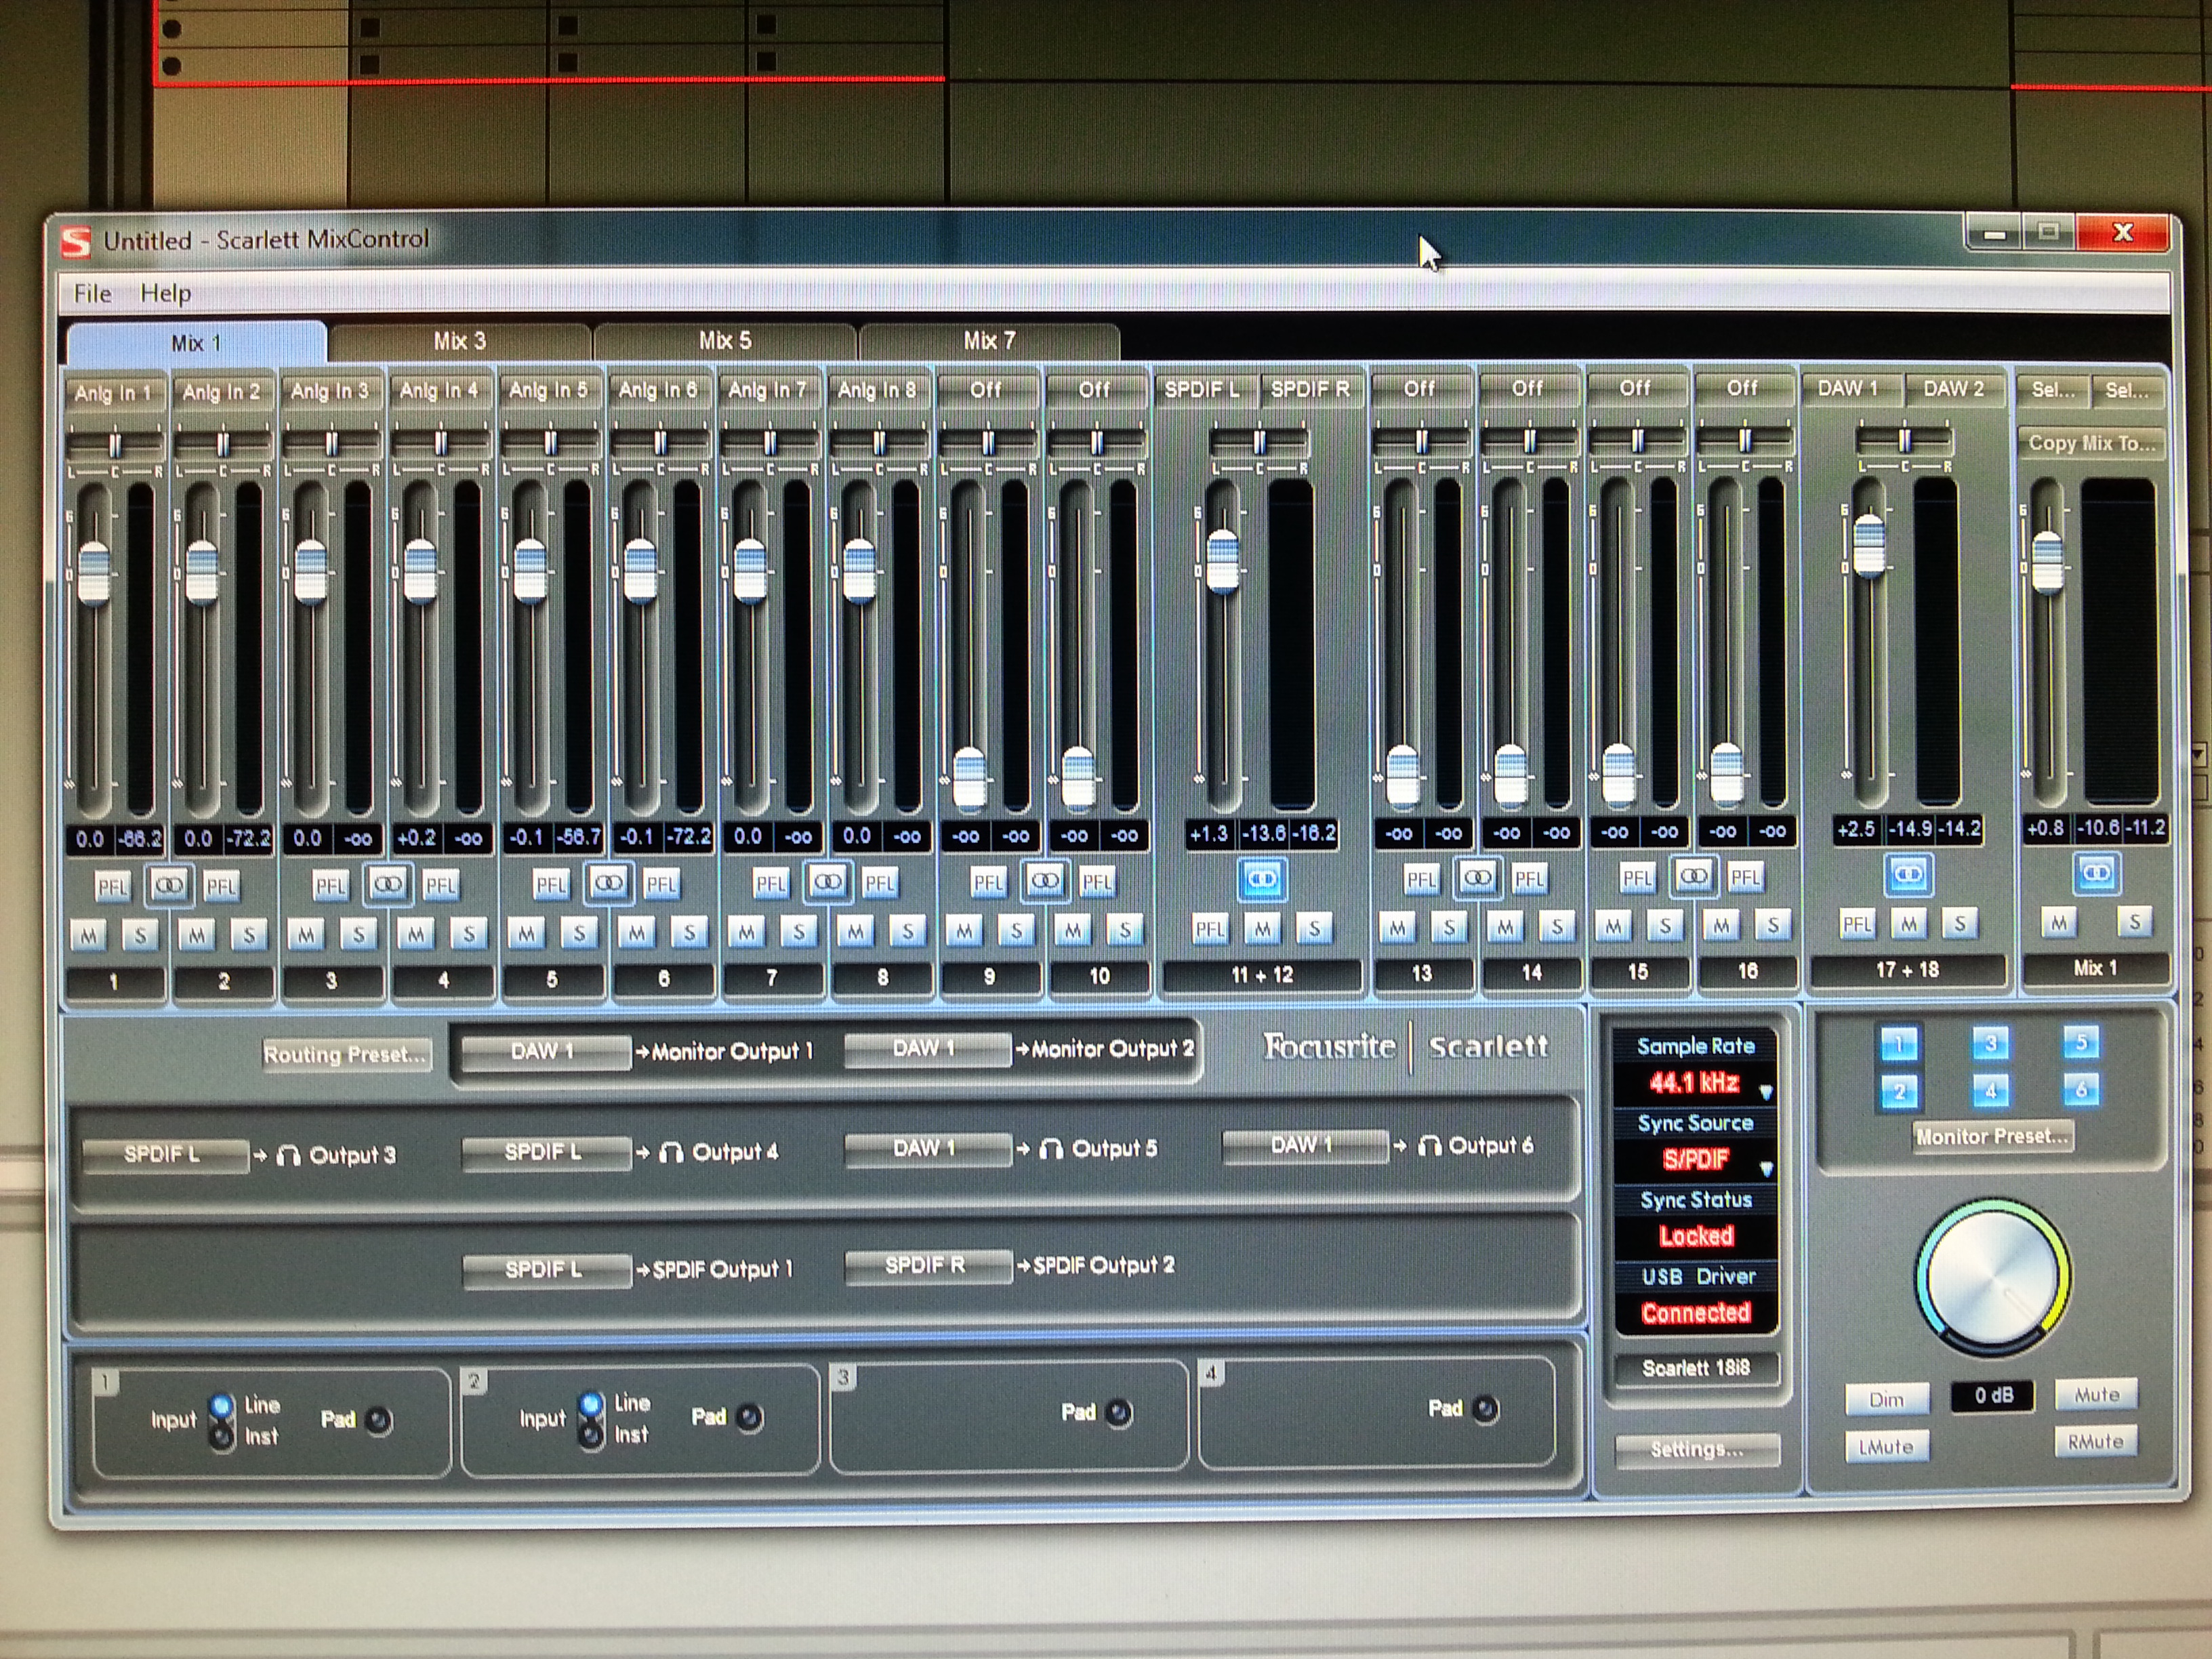The width and height of the screenshot is (2212, 1659).
Task: Open the Help menu
Action: pos(165,294)
